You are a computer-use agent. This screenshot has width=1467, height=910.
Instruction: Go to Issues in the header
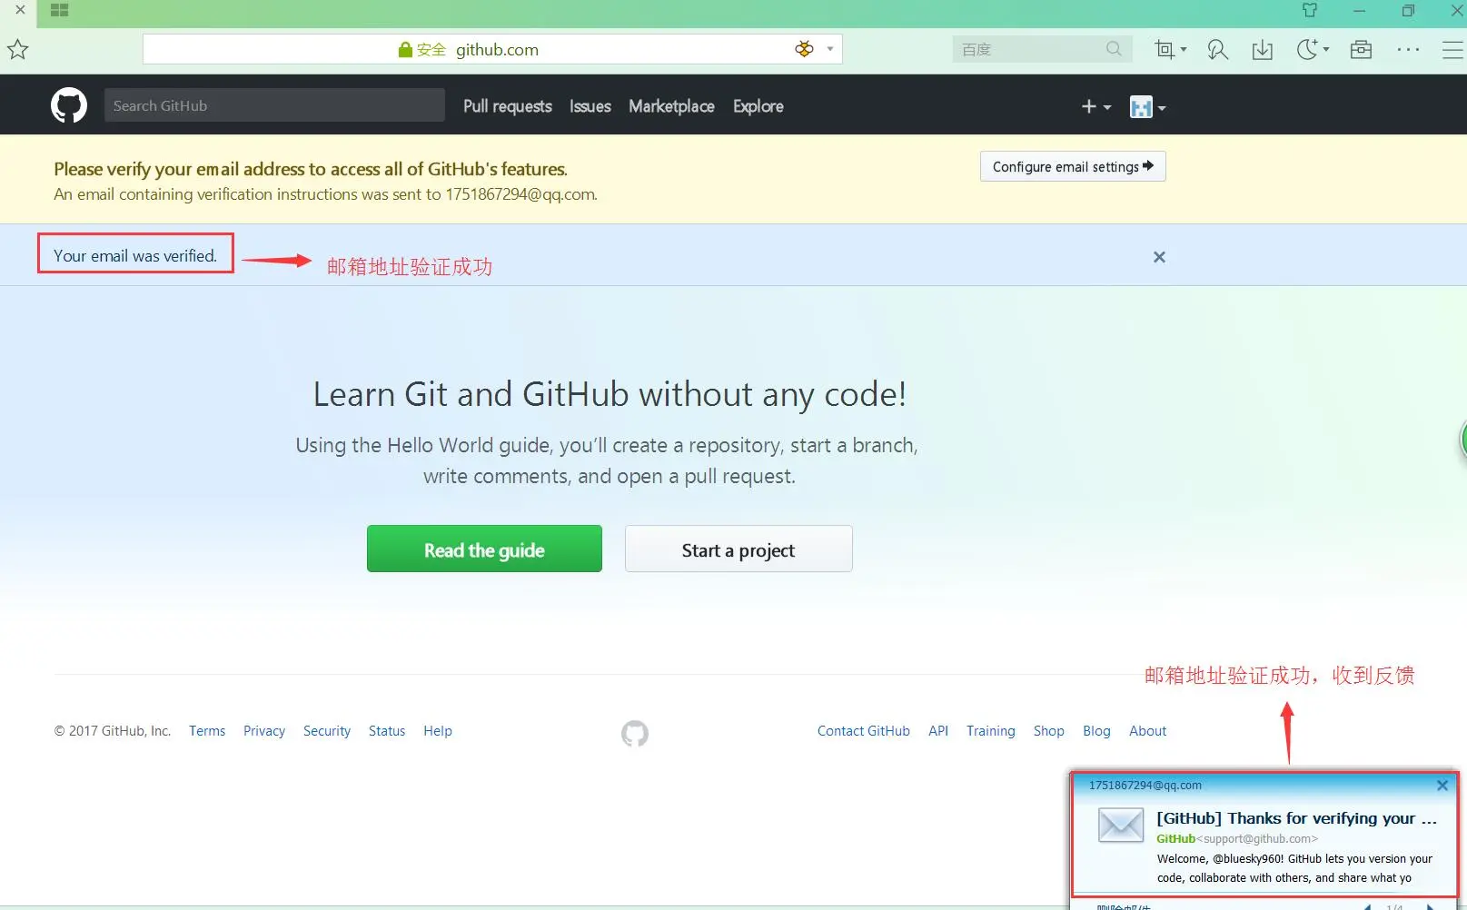pyautogui.click(x=590, y=106)
